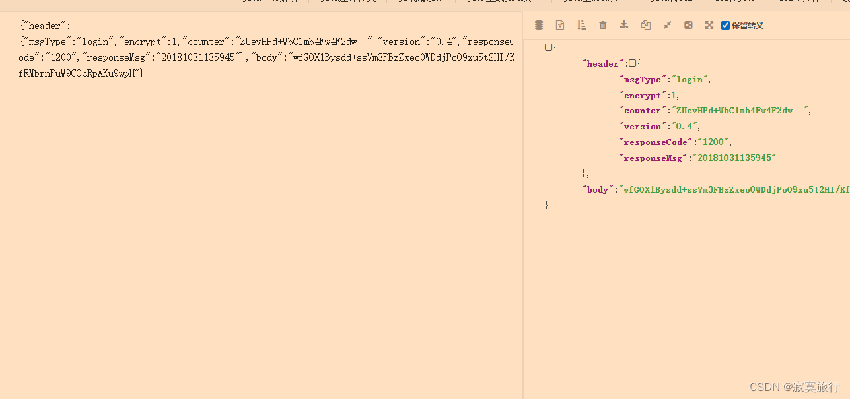This screenshot has width=850, height=399.
Task: Select the msgType value "login"
Action: coord(690,79)
